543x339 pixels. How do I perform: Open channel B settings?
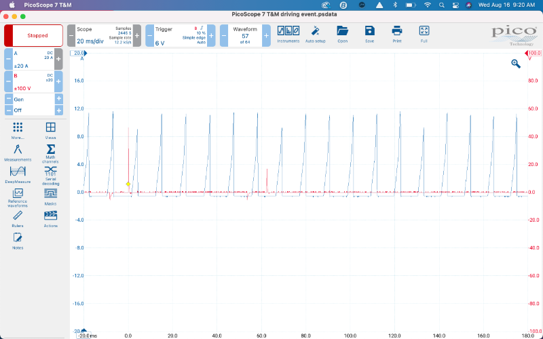pyautogui.click(x=33, y=81)
